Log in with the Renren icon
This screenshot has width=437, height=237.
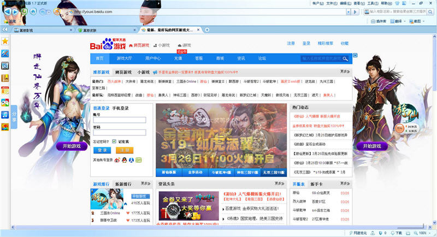[131, 160]
